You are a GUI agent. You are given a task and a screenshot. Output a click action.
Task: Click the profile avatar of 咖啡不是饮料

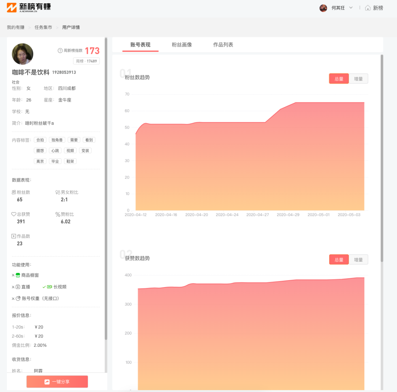point(23,54)
